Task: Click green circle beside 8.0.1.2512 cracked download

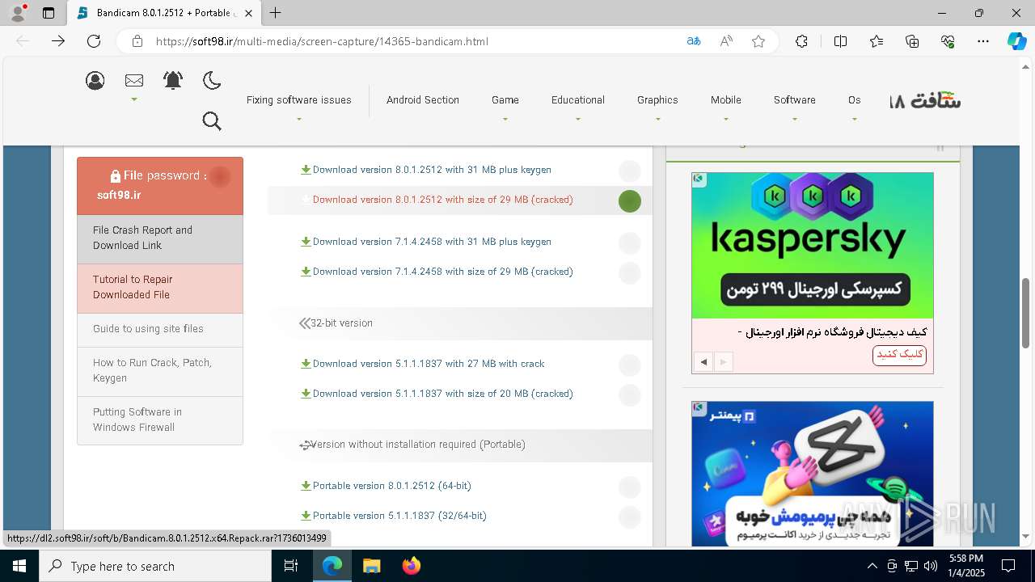Action: point(630,201)
